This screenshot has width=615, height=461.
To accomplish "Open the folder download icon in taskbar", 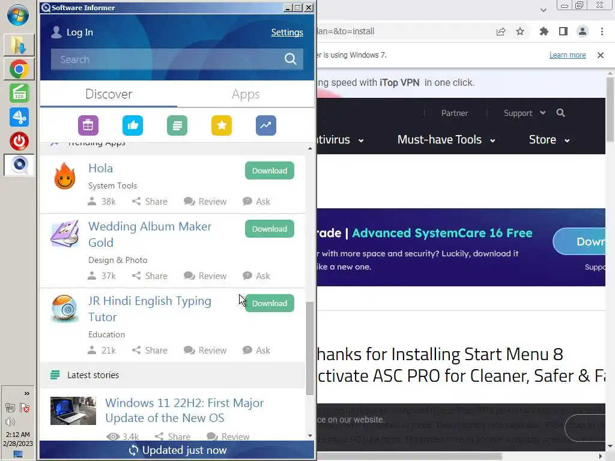I will [x=19, y=45].
